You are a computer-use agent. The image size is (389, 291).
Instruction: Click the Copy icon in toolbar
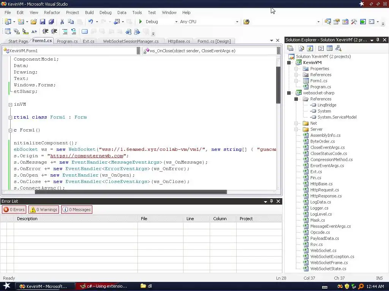click(x=71, y=22)
